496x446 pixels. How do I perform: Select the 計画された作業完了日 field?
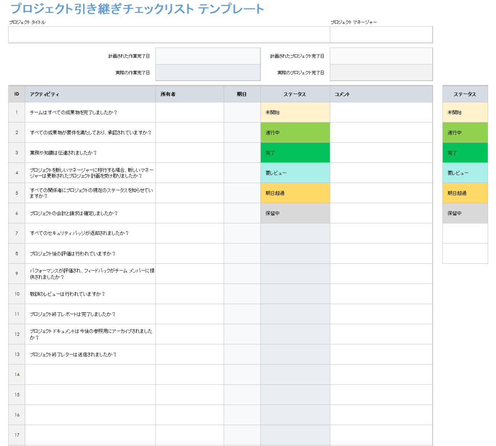click(x=208, y=56)
